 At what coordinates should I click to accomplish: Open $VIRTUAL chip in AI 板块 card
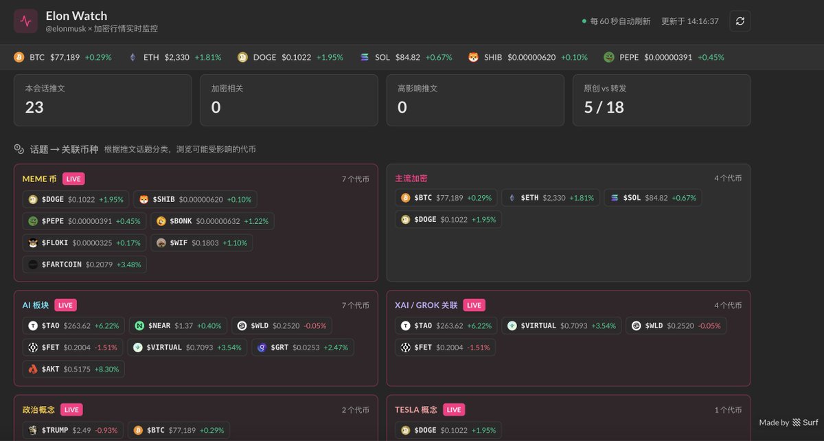(188, 348)
